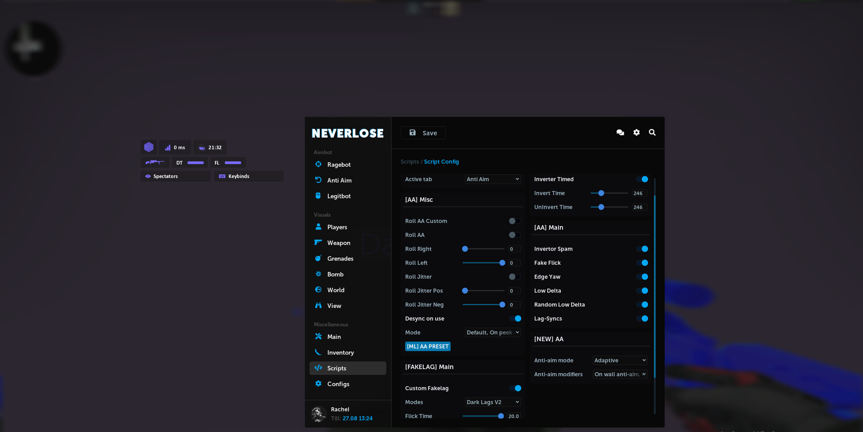Image resolution: width=863 pixels, height=432 pixels.
Task: Open the Configs section
Action: [x=348, y=384]
